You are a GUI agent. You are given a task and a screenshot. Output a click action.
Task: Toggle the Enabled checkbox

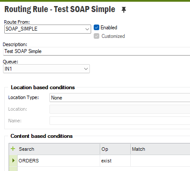click(x=96, y=28)
